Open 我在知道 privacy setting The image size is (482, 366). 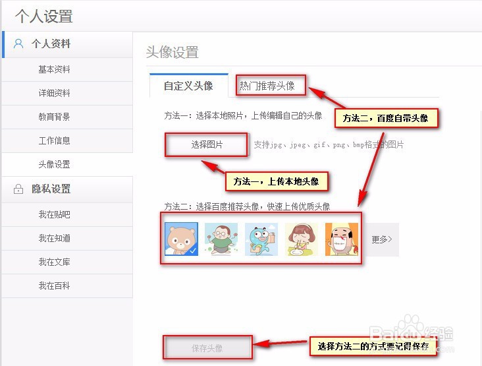pos(67,238)
